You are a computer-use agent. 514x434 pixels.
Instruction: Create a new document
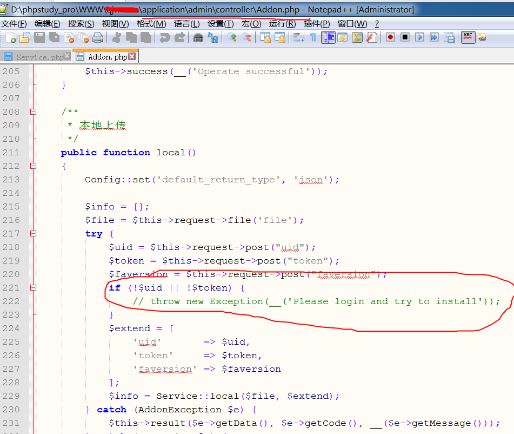tap(11, 37)
